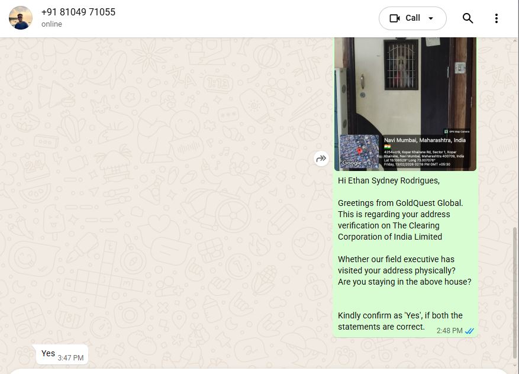This screenshot has width=519, height=374.
Task: Open the three-dot chat menu
Action: tap(496, 18)
